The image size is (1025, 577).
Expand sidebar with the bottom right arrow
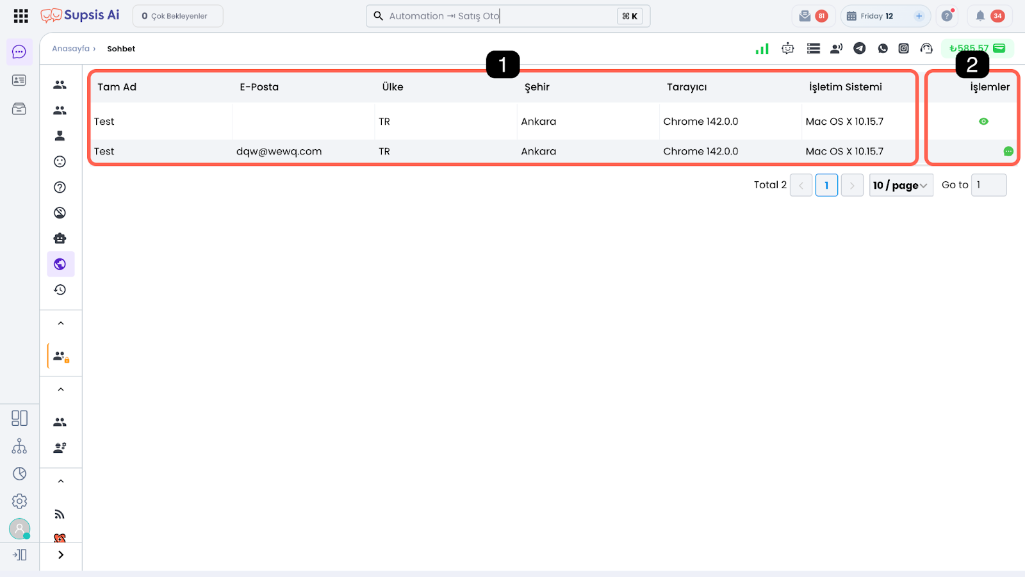[61, 555]
